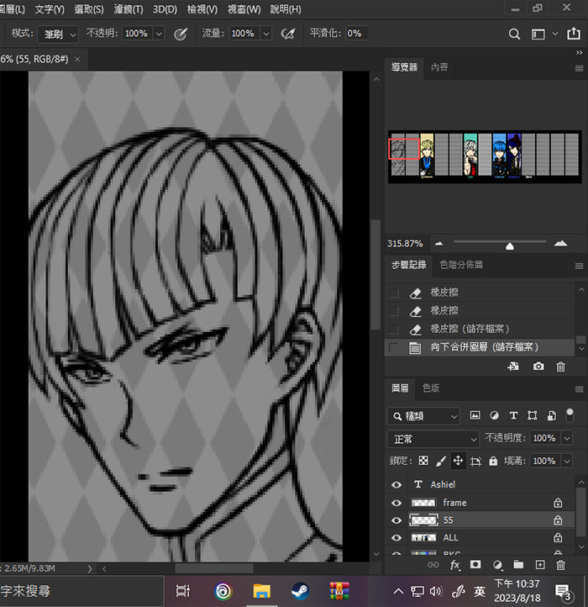Toggle layer filtering on/off switch
The height and width of the screenshot is (607, 588).
[570, 415]
